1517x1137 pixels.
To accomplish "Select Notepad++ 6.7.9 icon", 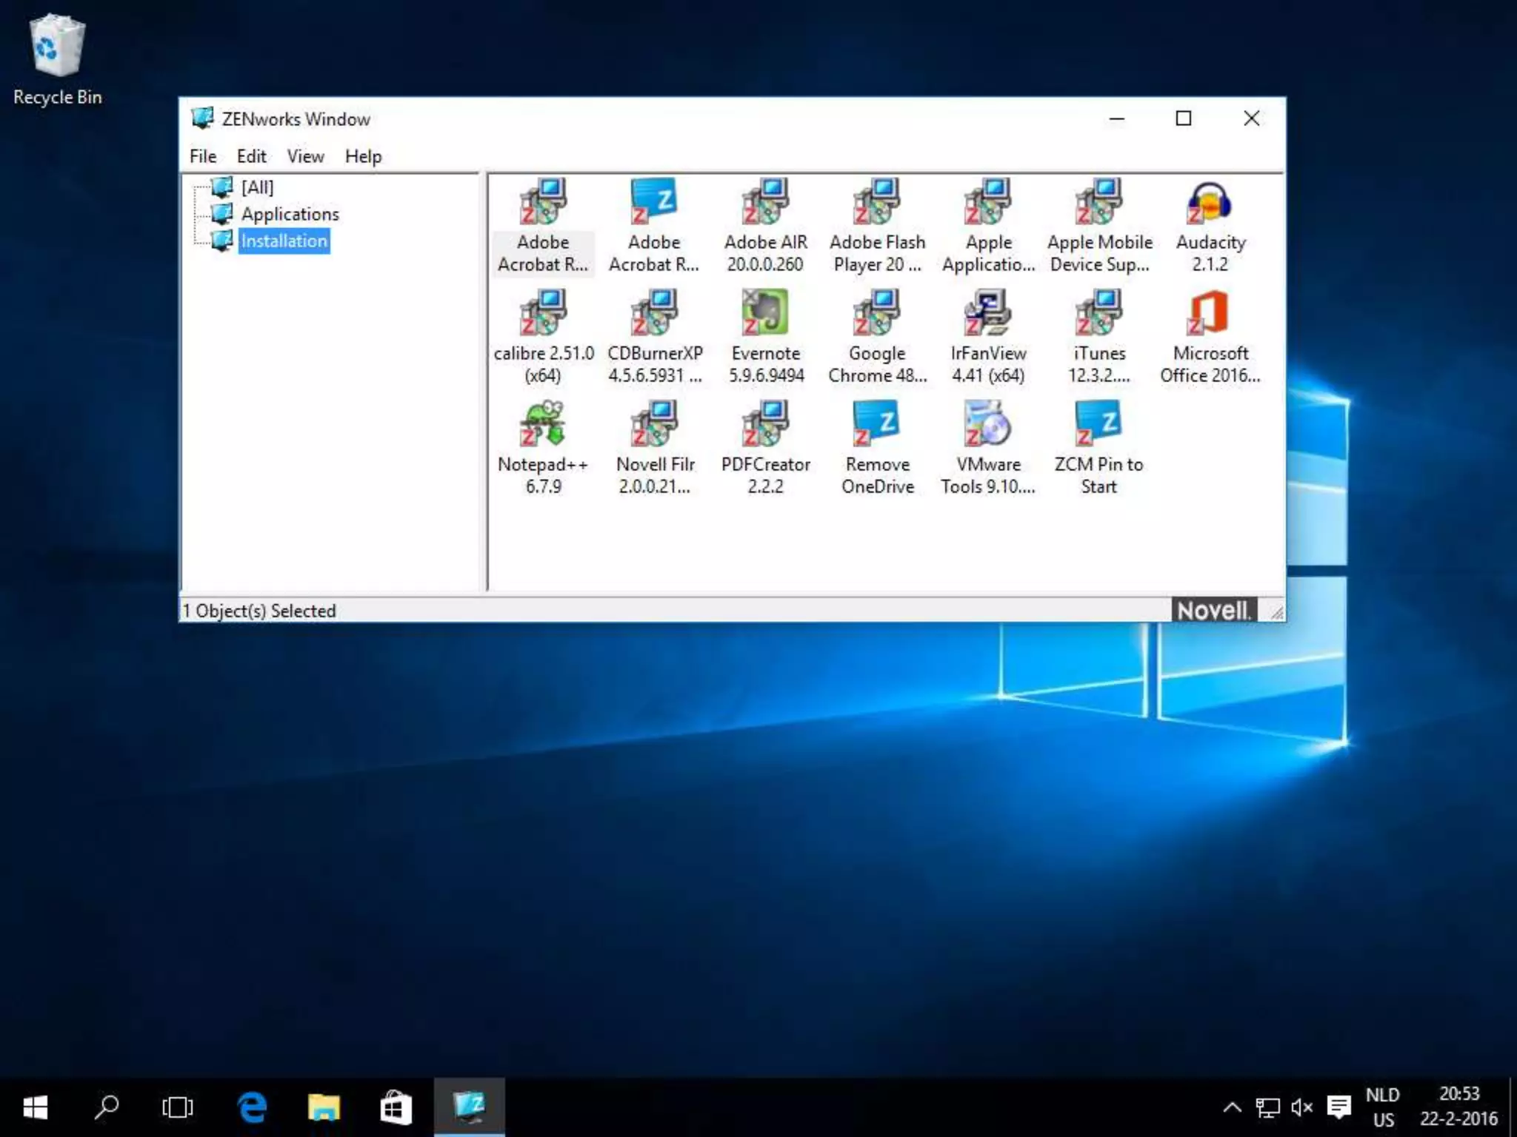I will (543, 423).
